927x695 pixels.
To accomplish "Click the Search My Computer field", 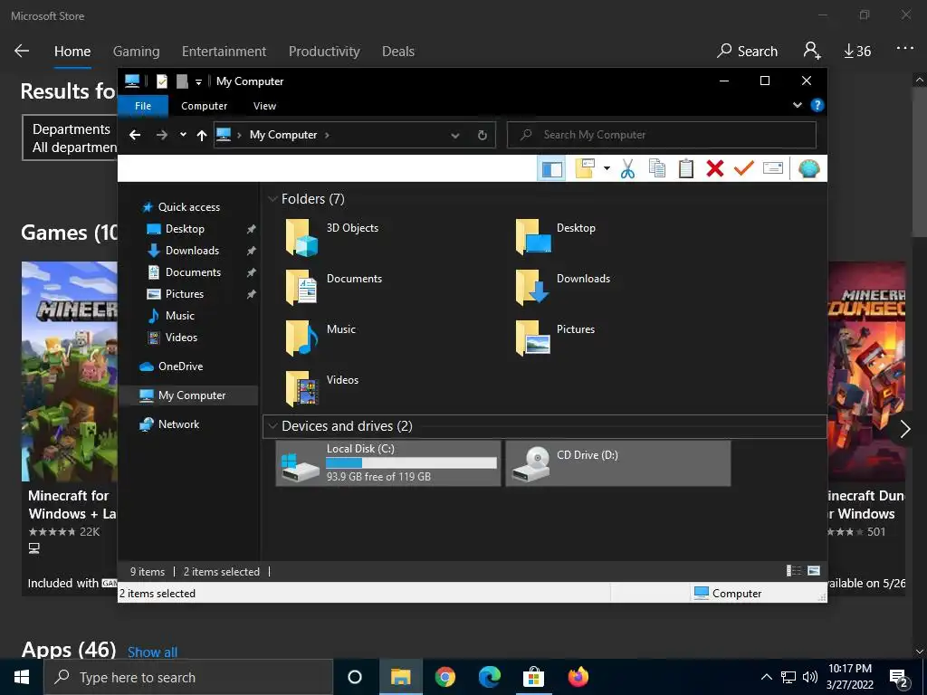I will pos(662,135).
